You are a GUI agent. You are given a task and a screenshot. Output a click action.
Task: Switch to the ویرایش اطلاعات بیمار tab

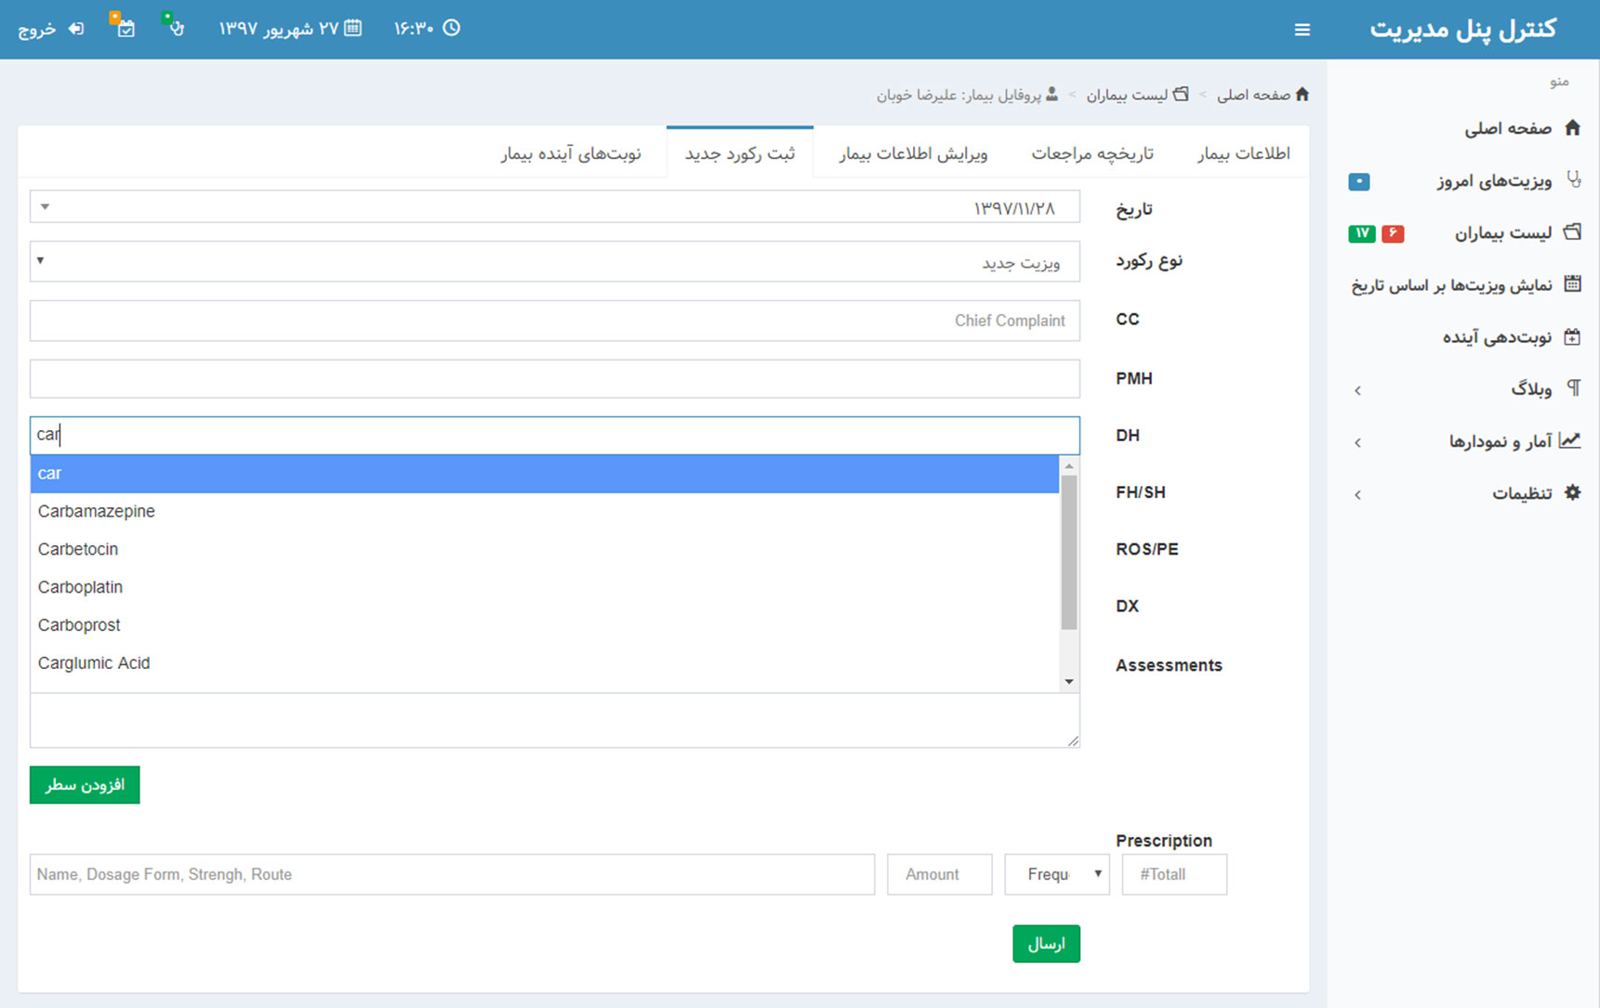pos(913,153)
